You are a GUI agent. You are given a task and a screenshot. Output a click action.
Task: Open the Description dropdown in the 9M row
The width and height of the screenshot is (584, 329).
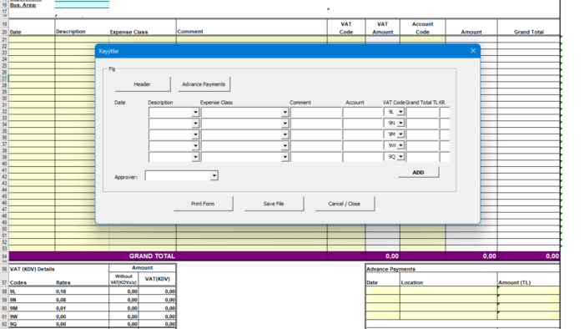[195, 134]
